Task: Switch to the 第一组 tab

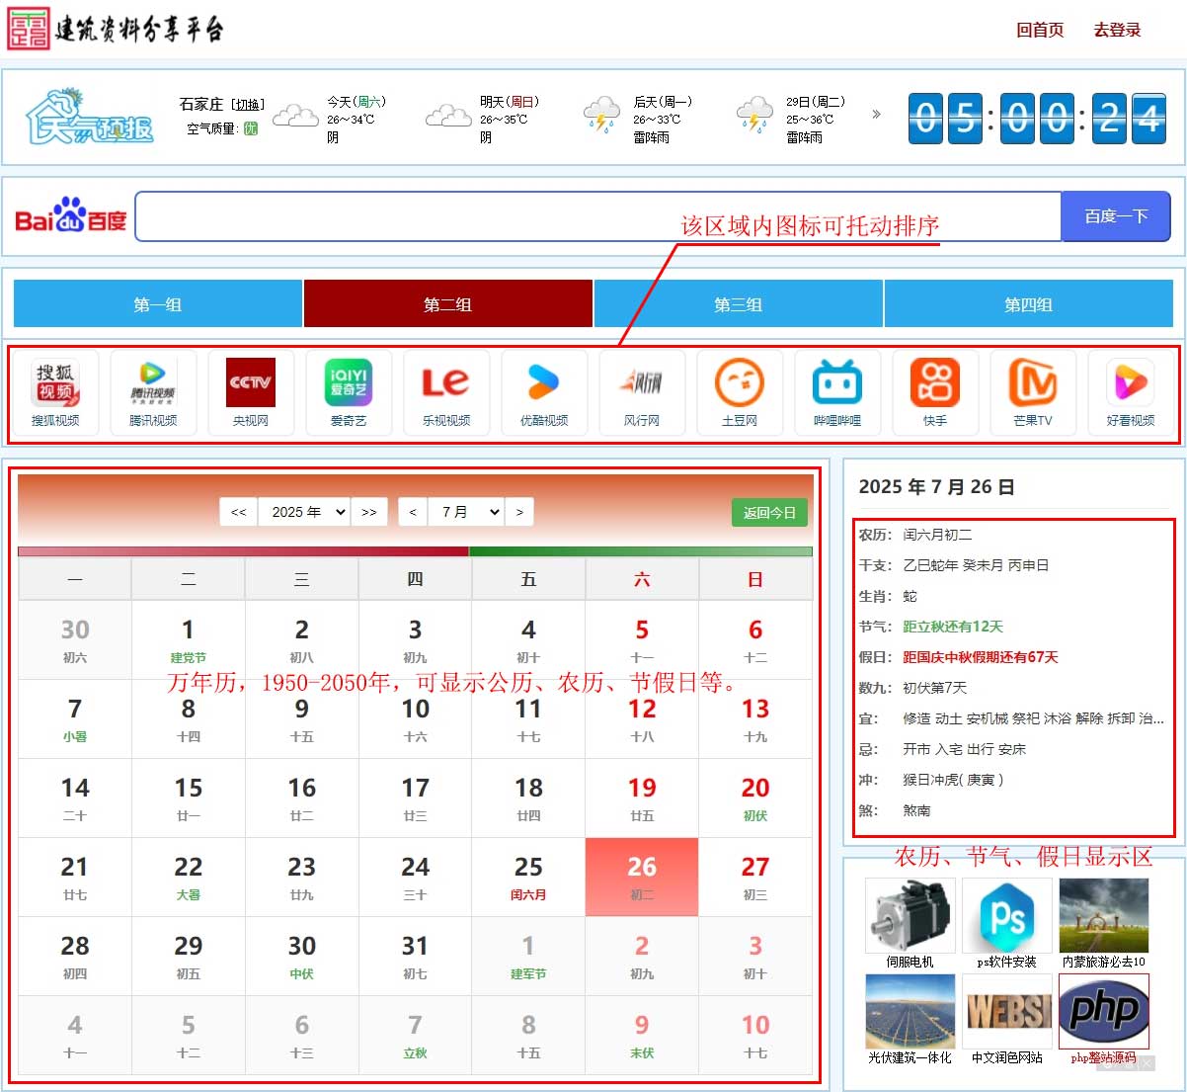Action: [158, 304]
